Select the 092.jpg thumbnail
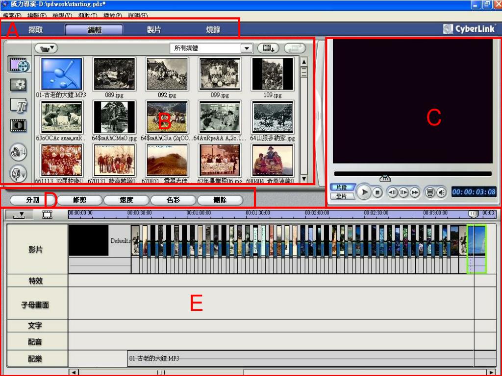Screen dimensions: 502x376 [167, 74]
